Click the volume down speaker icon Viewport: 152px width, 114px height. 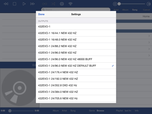(x=115, y=4)
